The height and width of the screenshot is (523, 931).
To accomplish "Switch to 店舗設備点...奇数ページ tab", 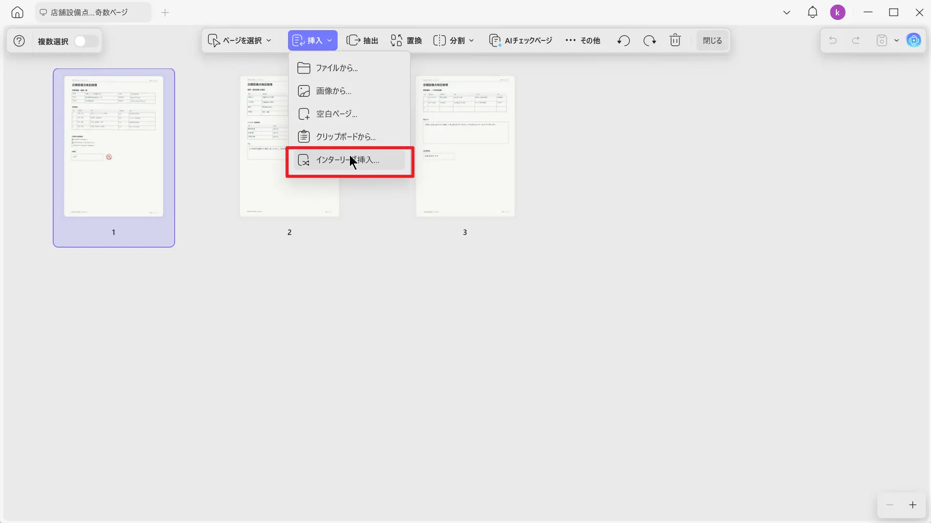I will [93, 12].
